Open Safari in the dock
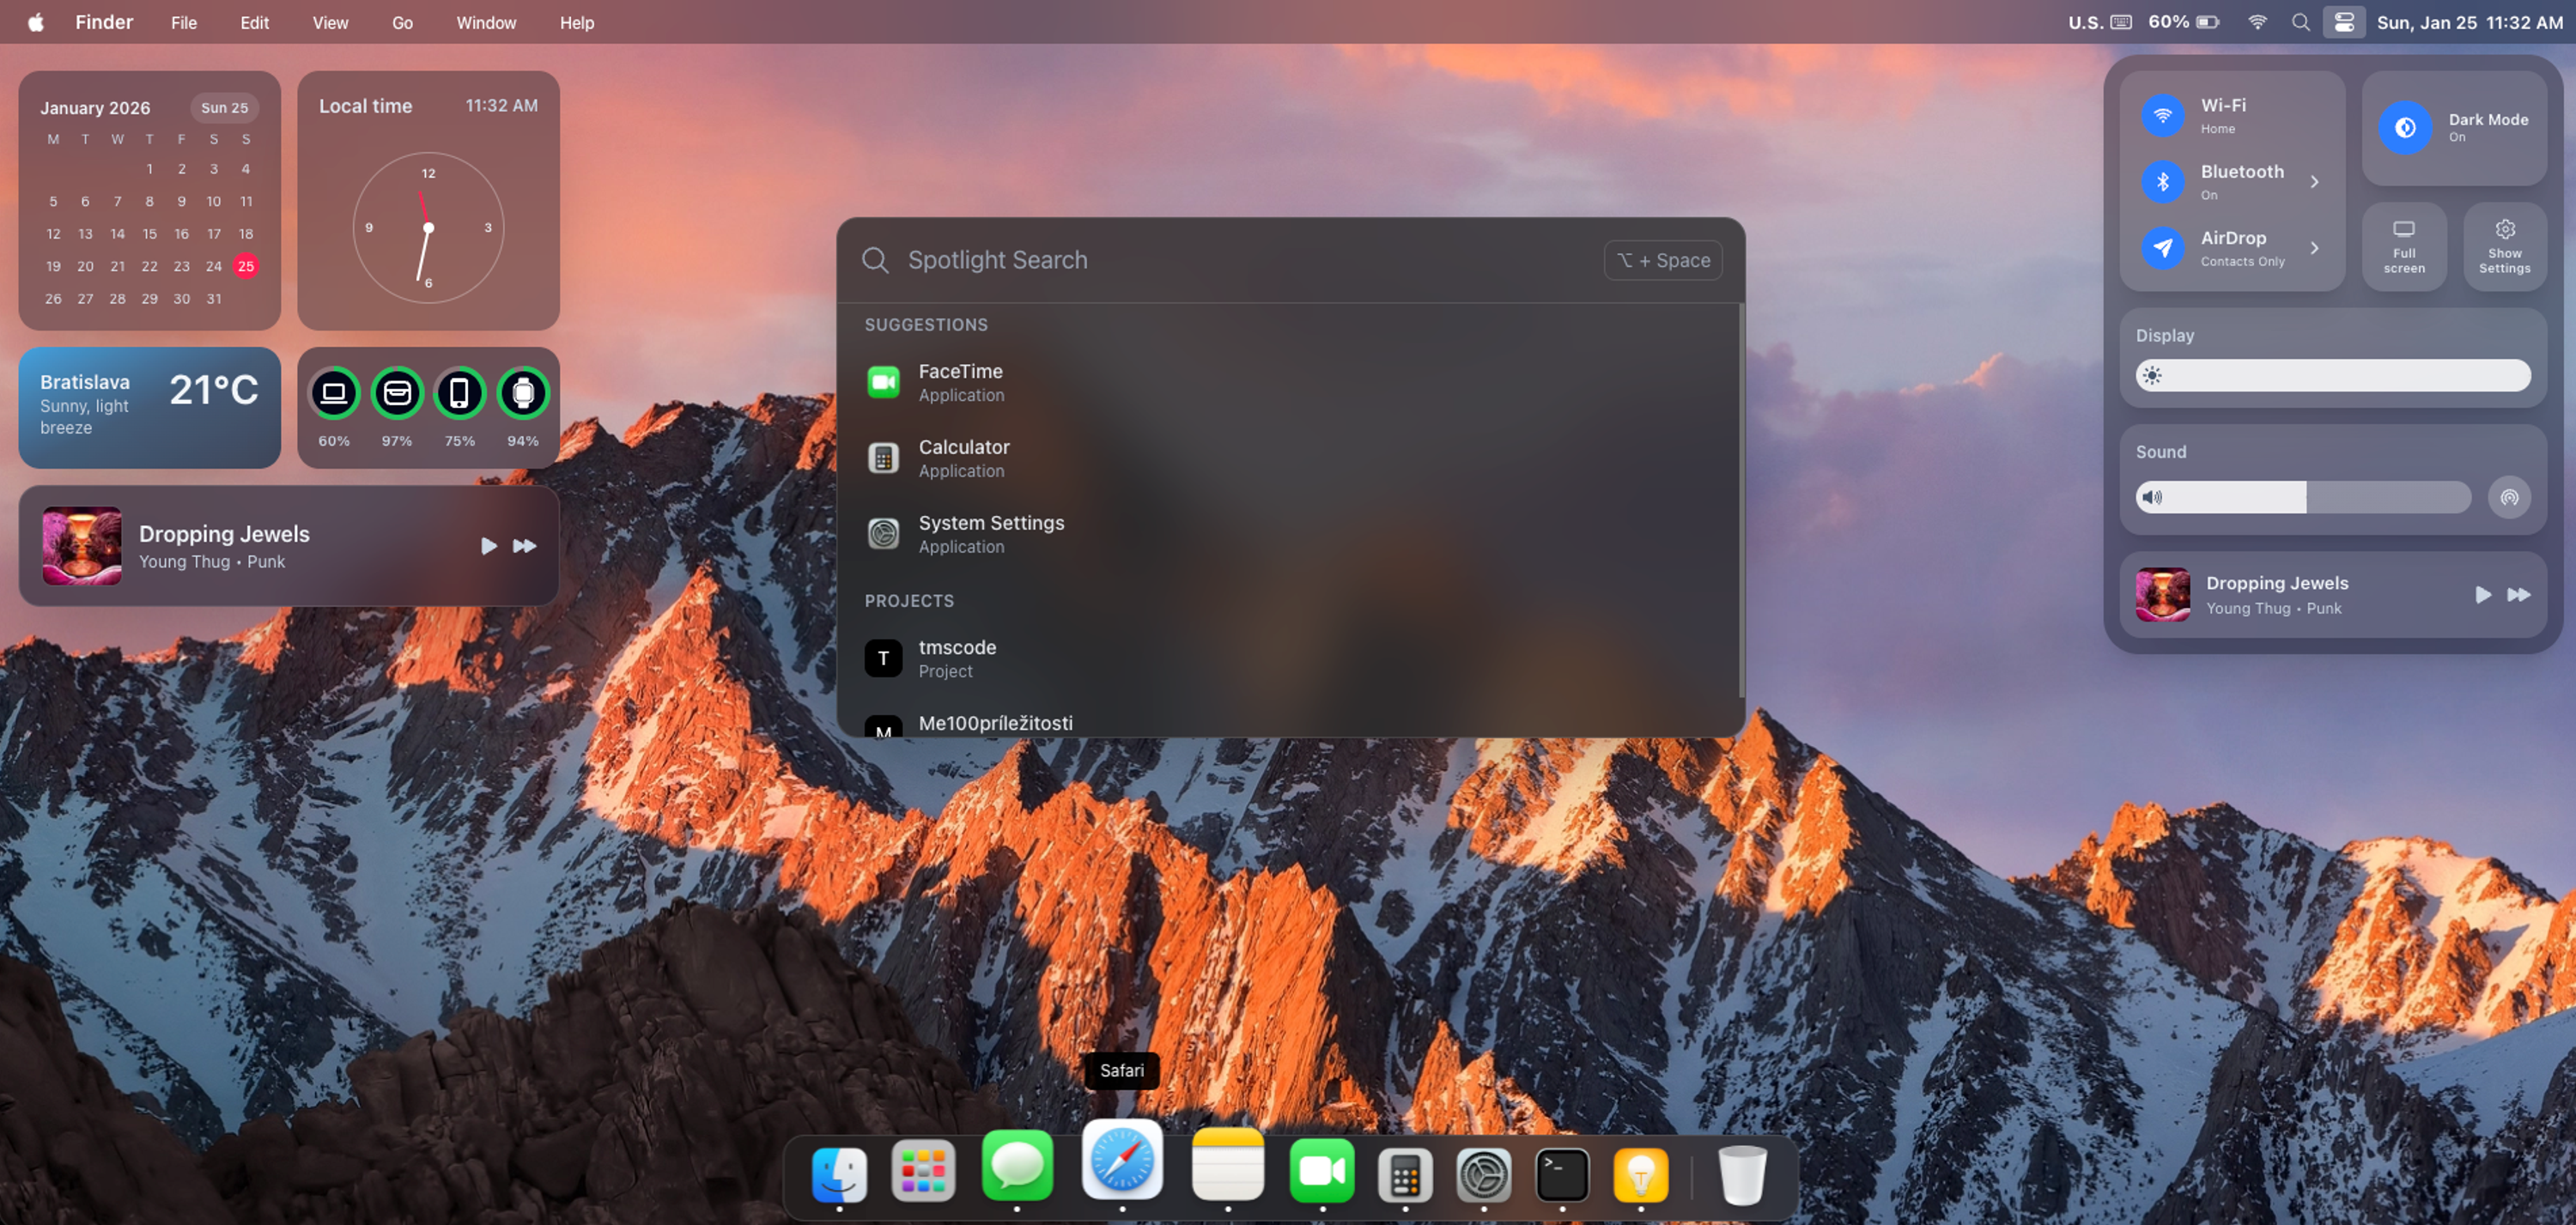The height and width of the screenshot is (1225, 2576). coord(1122,1160)
